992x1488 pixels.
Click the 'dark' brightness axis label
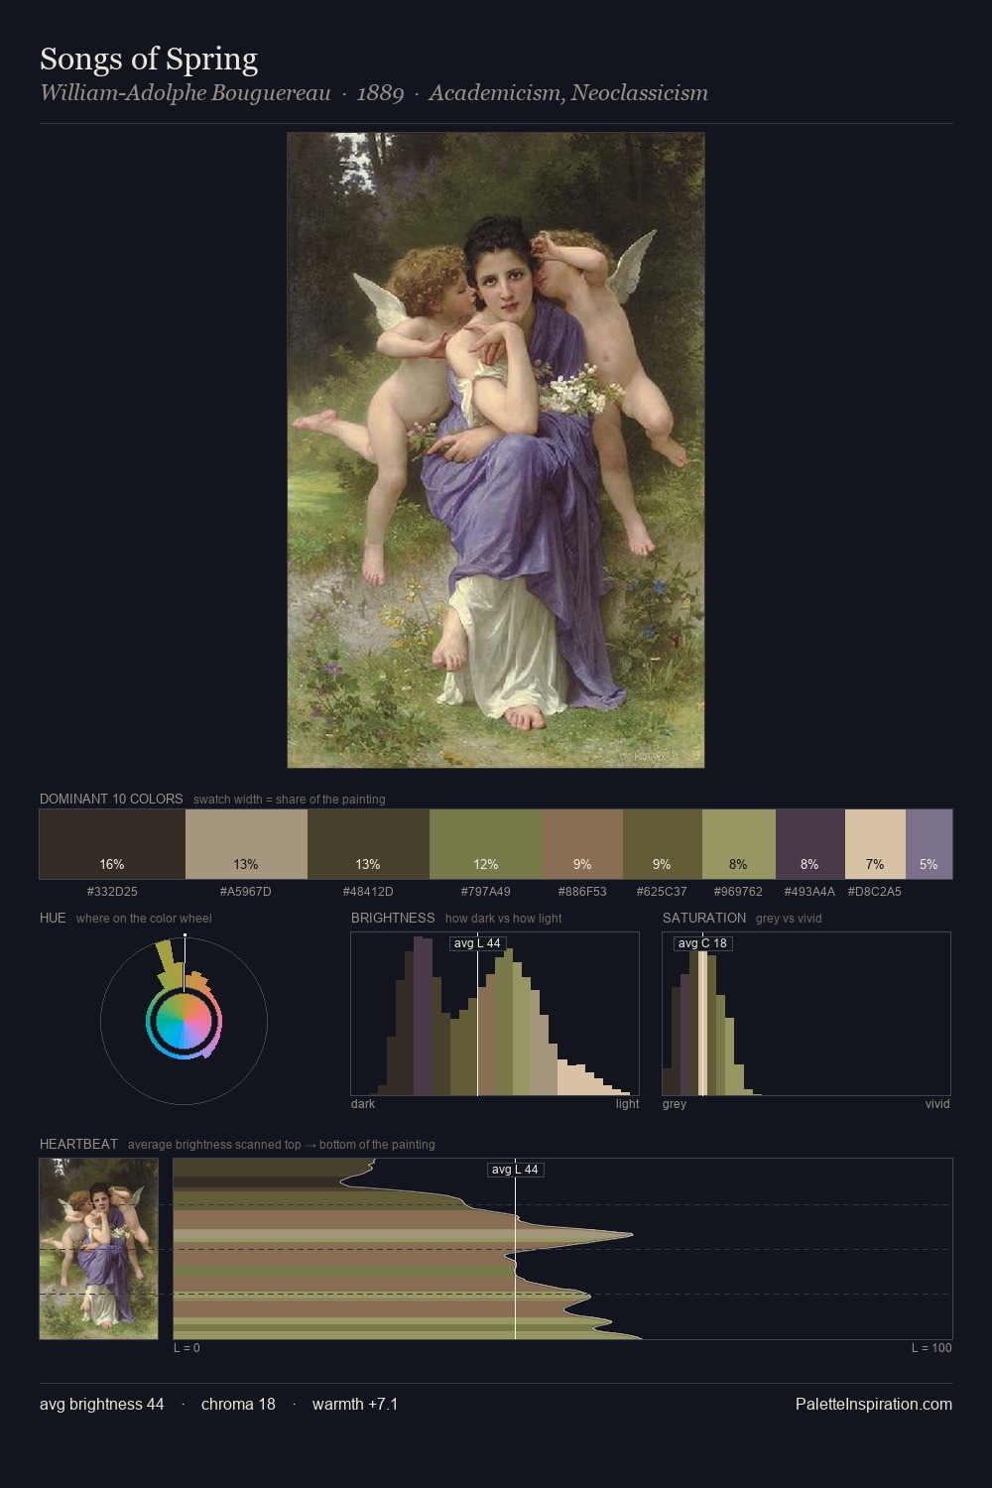[363, 1104]
